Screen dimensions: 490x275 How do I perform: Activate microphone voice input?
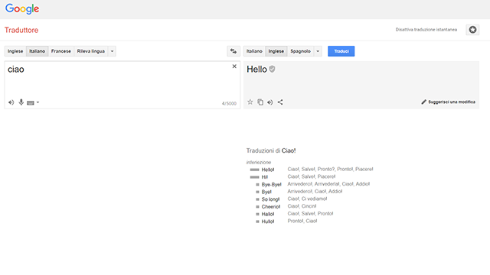tap(21, 102)
